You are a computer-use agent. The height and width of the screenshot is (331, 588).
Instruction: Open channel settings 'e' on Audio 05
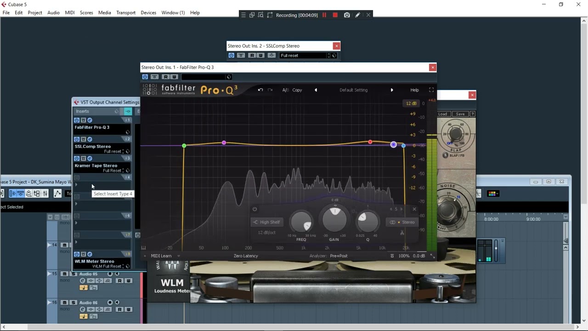(83, 281)
